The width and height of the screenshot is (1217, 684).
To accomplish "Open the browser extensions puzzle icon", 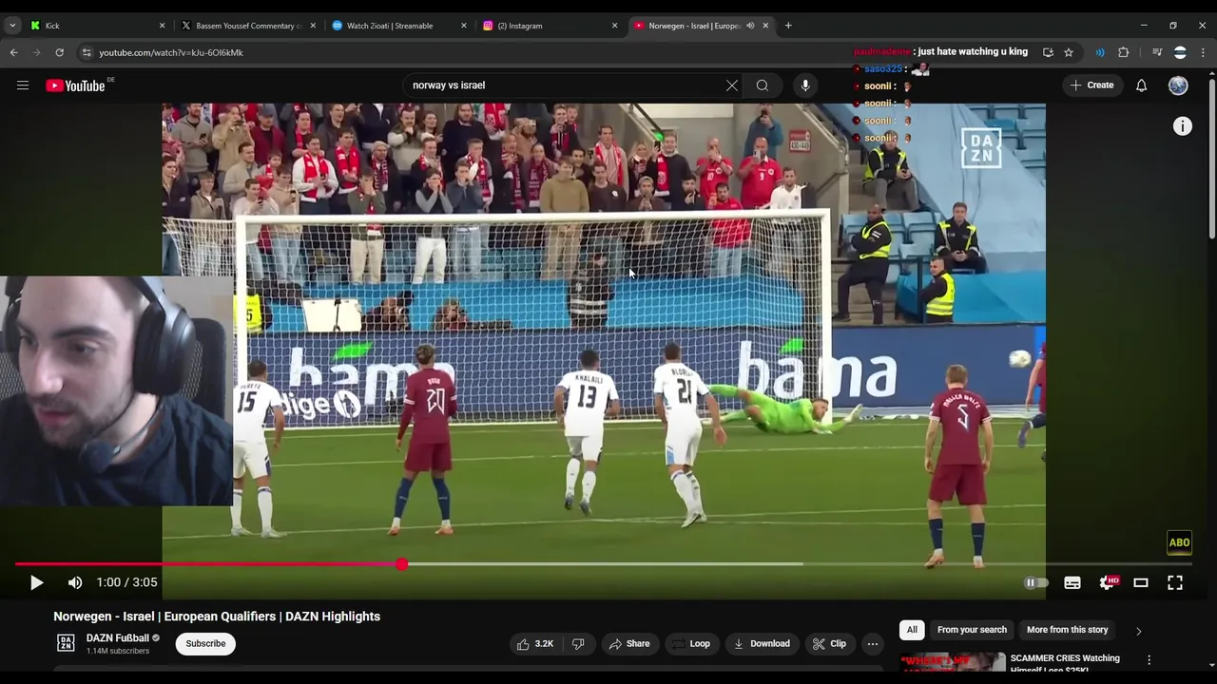I will [x=1124, y=52].
